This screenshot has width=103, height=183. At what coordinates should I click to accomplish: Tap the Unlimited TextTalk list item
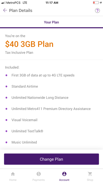pyautogui.click(x=27, y=131)
